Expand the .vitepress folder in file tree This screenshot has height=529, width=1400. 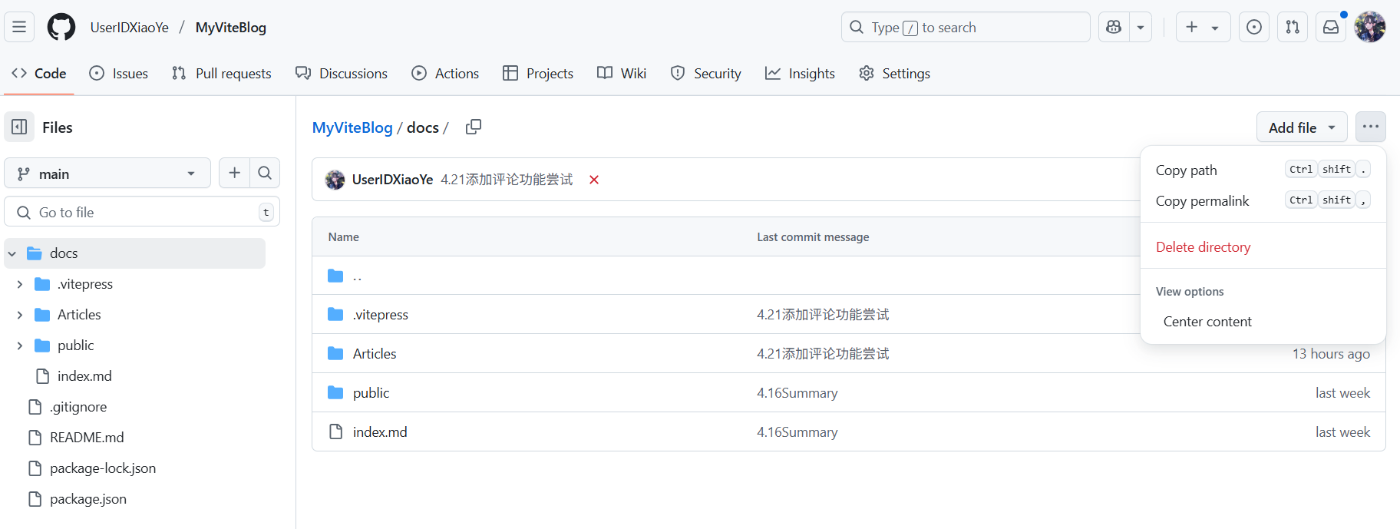click(x=20, y=284)
